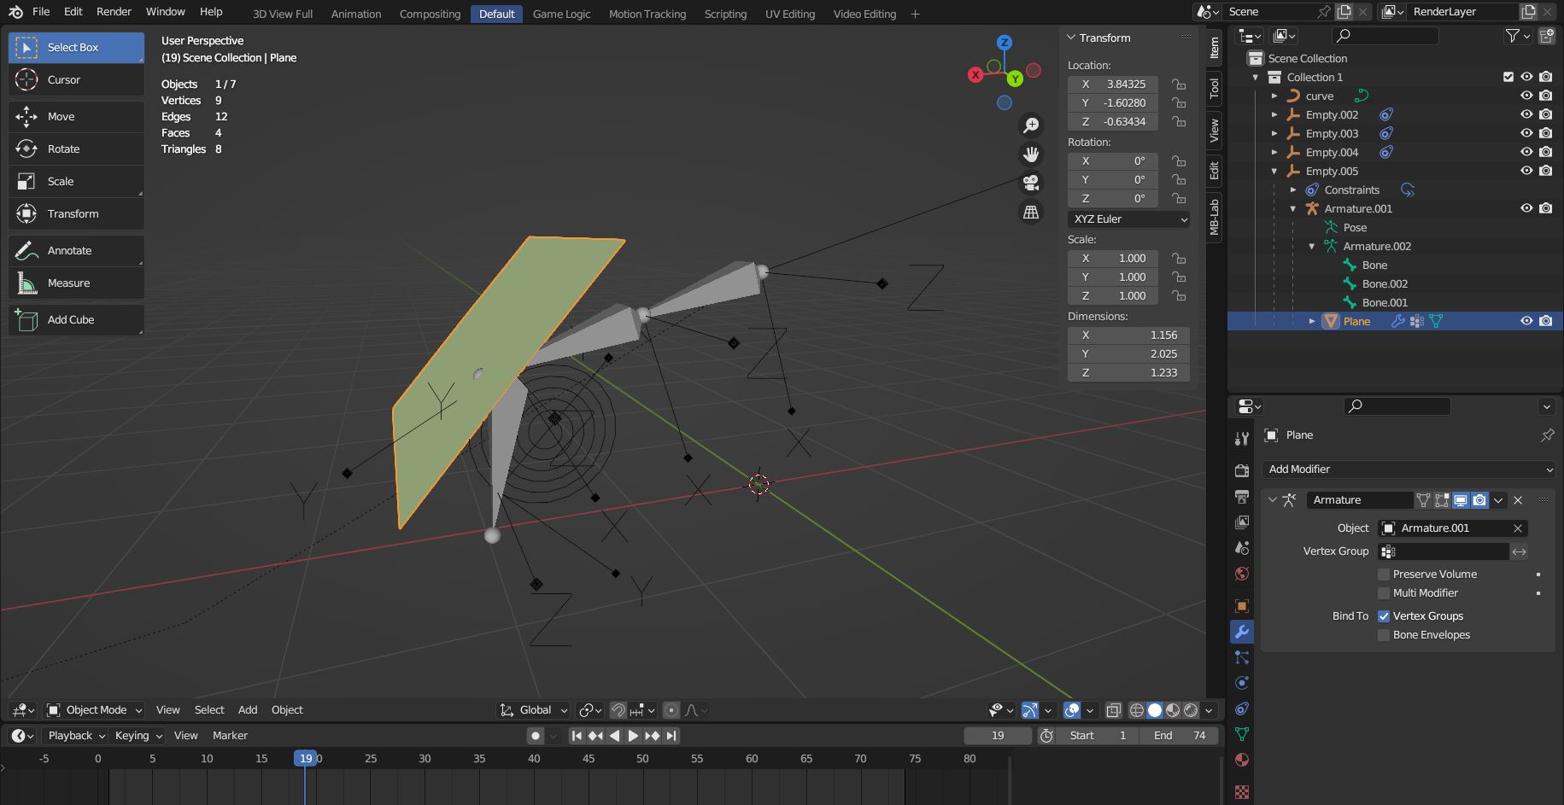Choose the Measure tool
1564x805 pixels.
[x=76, y=283]
